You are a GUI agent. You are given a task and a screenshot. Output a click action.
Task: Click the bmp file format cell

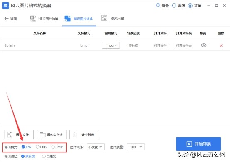84,45
